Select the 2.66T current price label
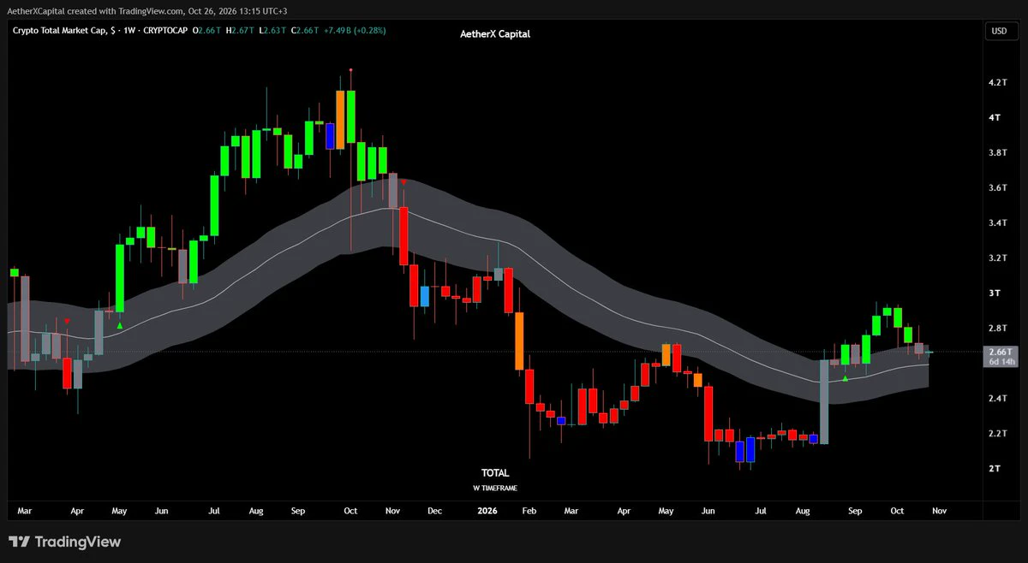The width and height of the screenshot is (1028, 563). (x=1000, y=352)
